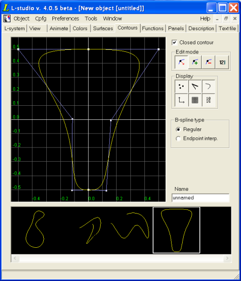Select Endpoint interp. B-spline type
This screenshot has height=281, width=241.
178,138
